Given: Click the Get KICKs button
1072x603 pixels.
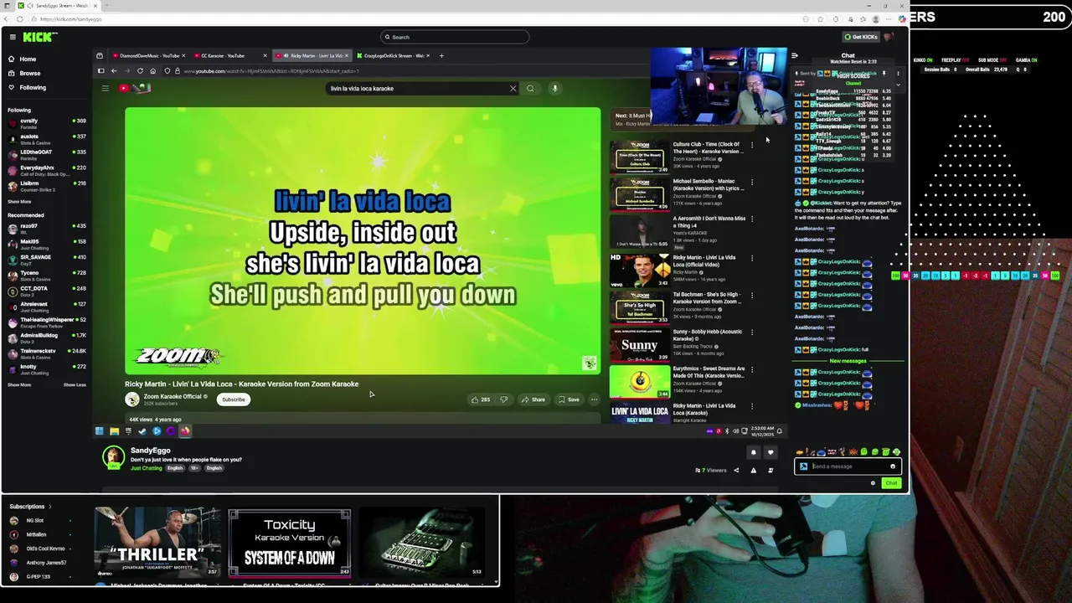Looking at the screenshot, I should click(861, 37).
